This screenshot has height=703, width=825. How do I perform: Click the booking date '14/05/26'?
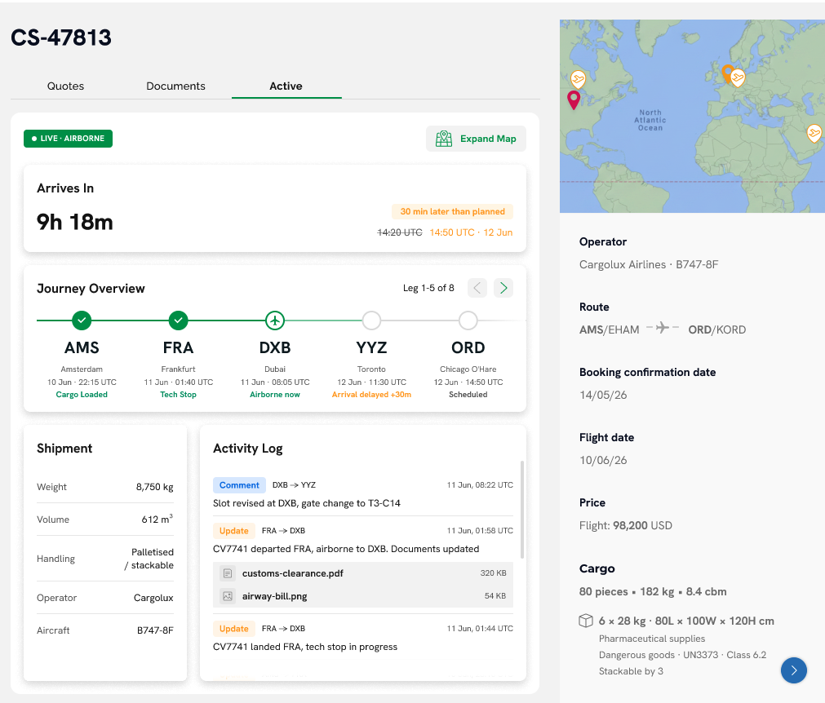click(x=603, y=395)
